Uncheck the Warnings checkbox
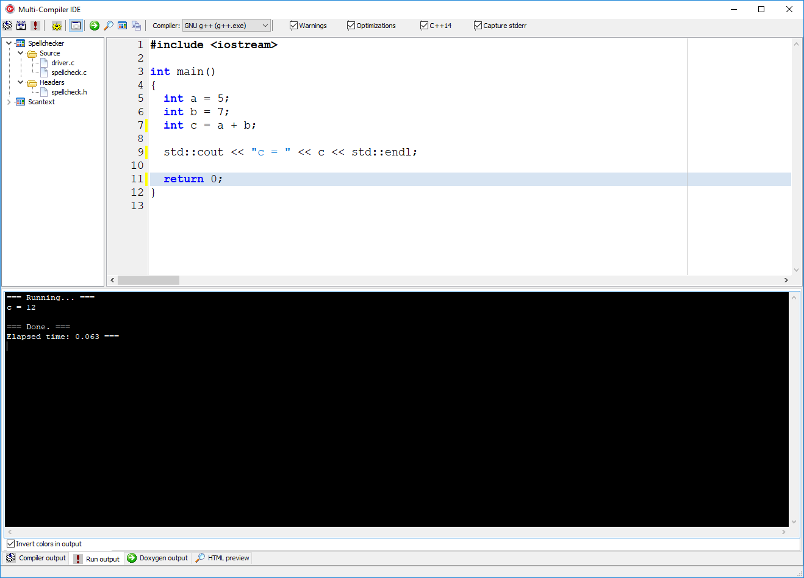 tap(293, 26)
